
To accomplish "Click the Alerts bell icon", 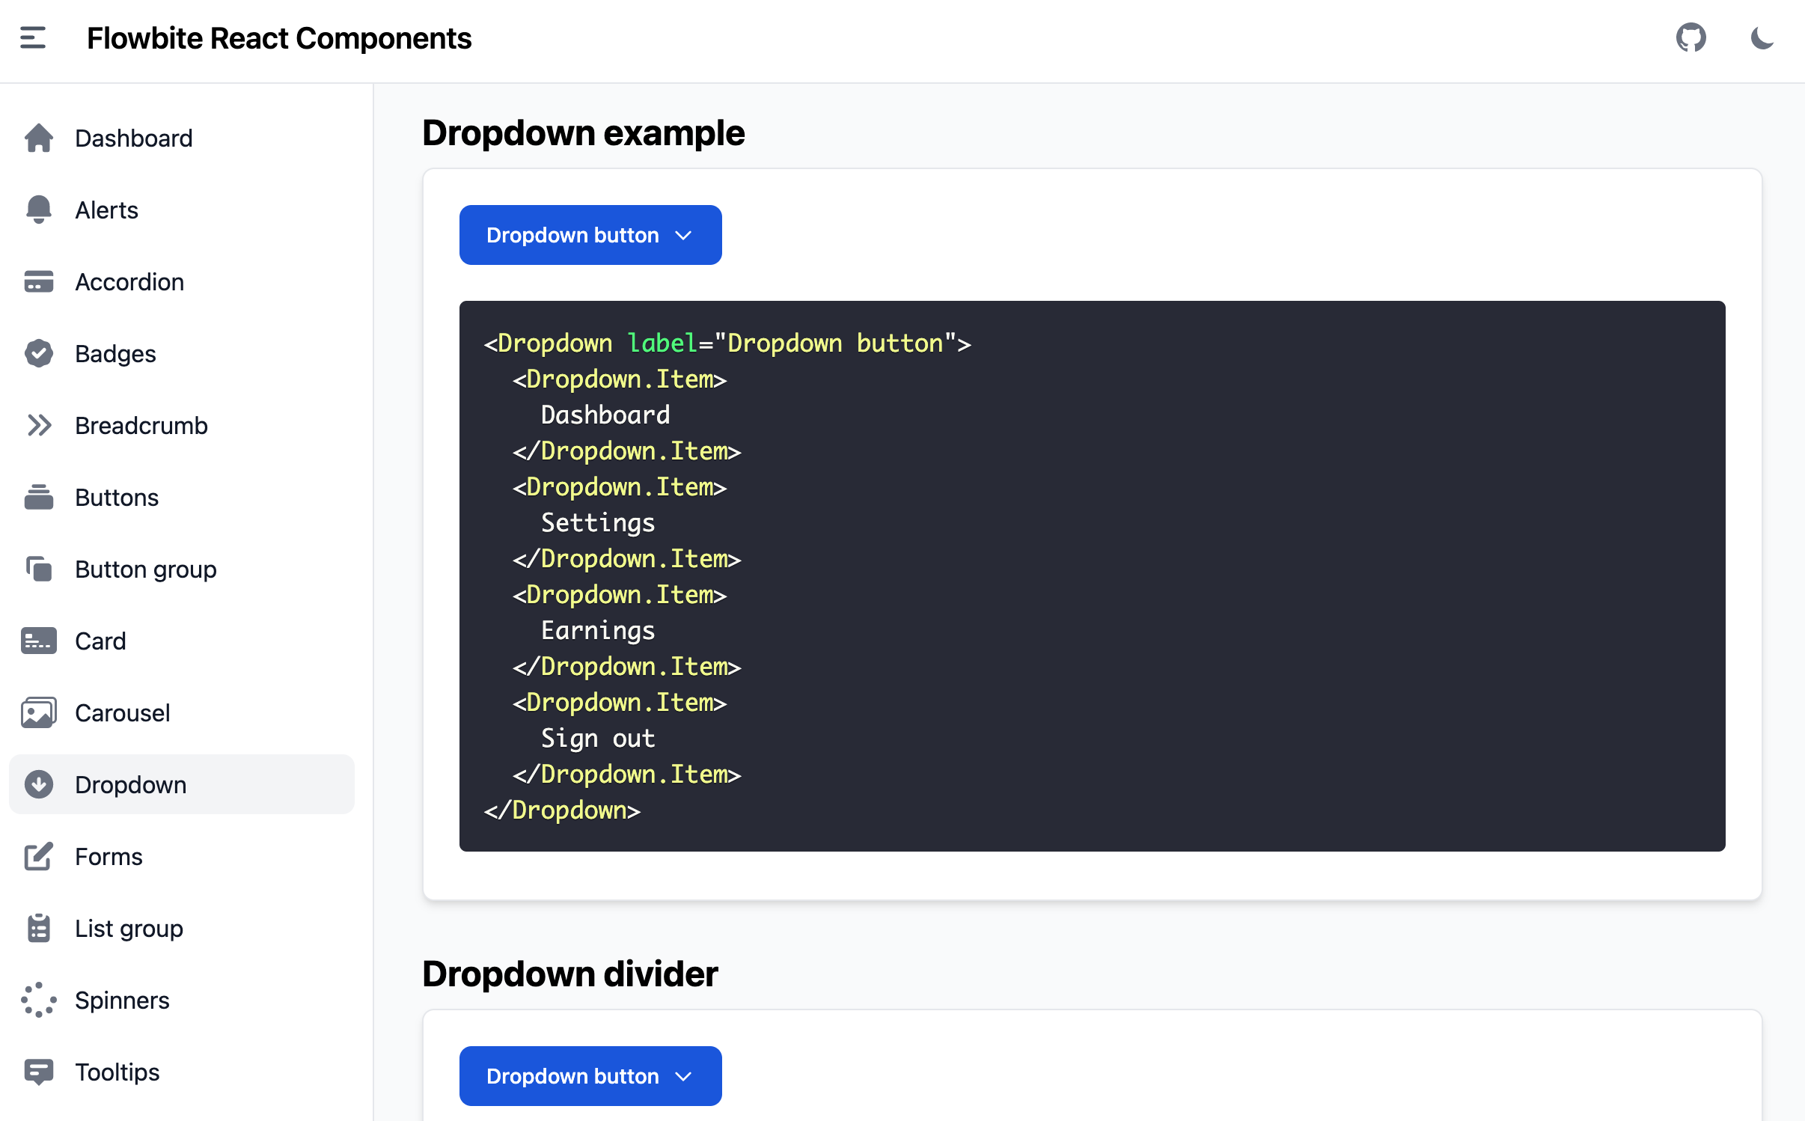I will click(39, 210).
